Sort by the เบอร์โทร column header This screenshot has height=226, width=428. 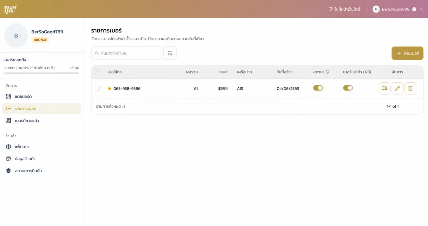(114, 72)
